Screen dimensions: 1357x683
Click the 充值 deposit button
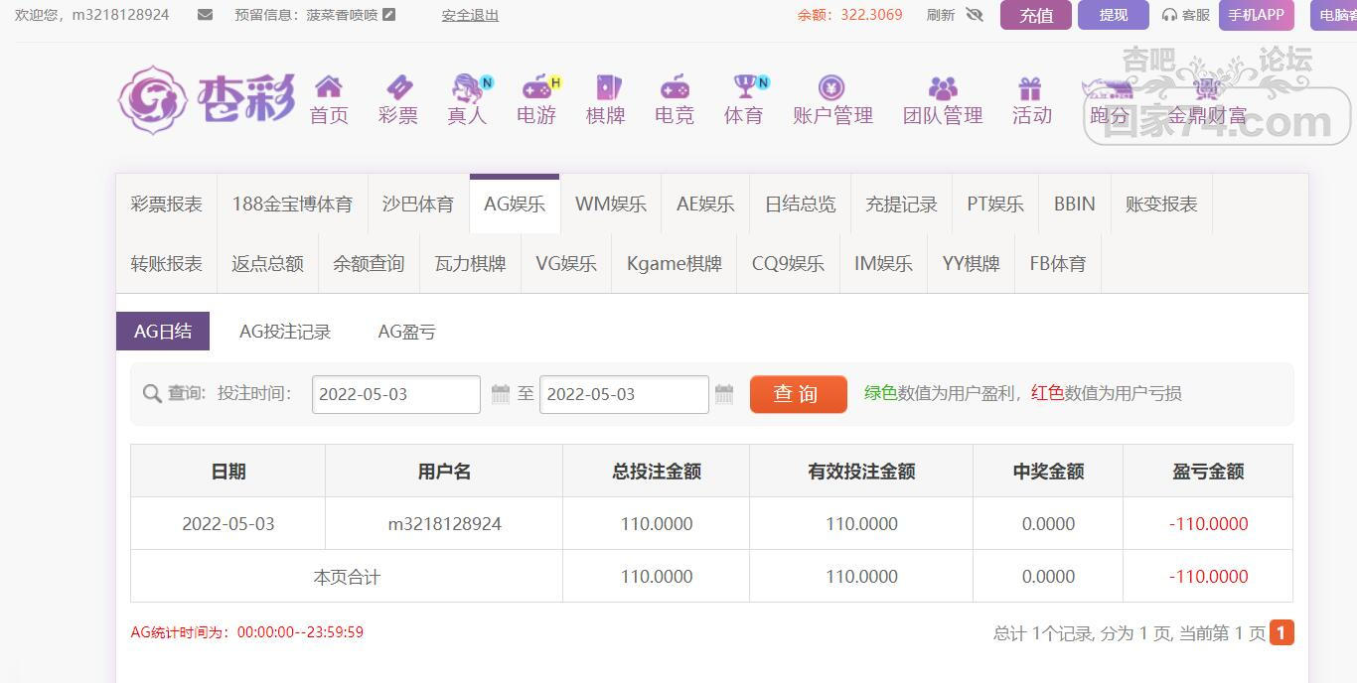(x=1036, y=15)
